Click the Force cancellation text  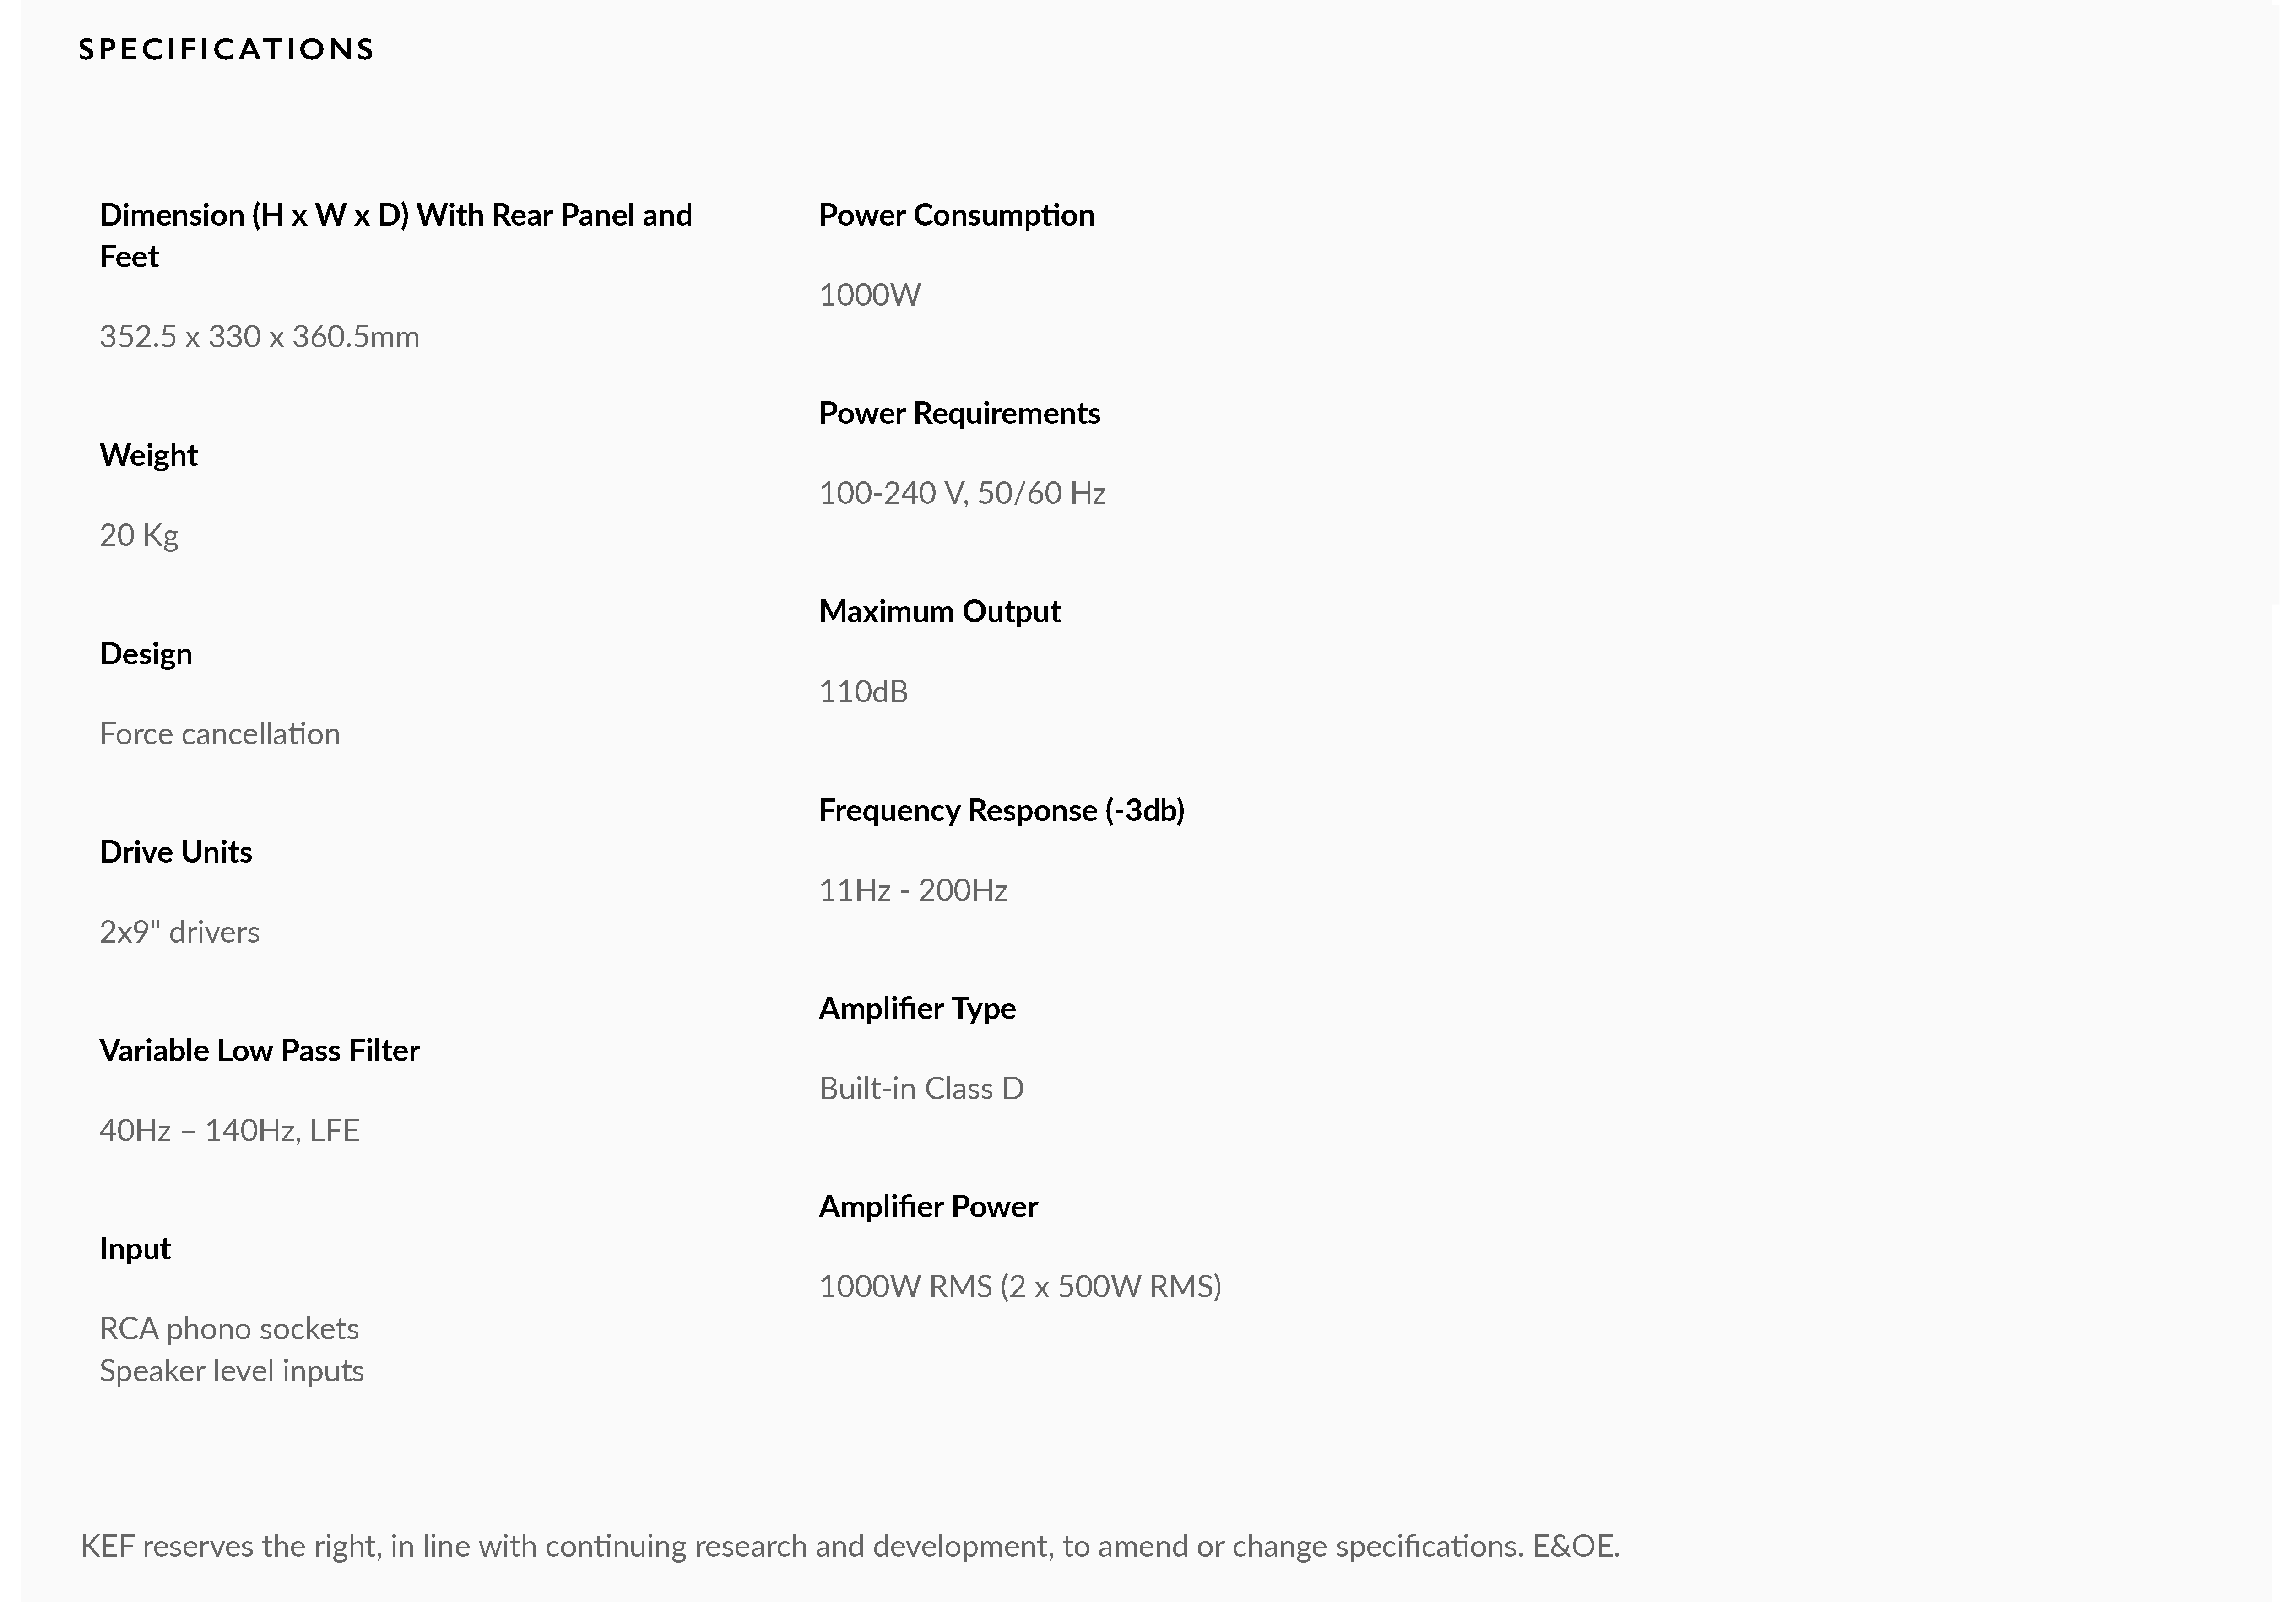pyautogui.click(x=220, y=734)
